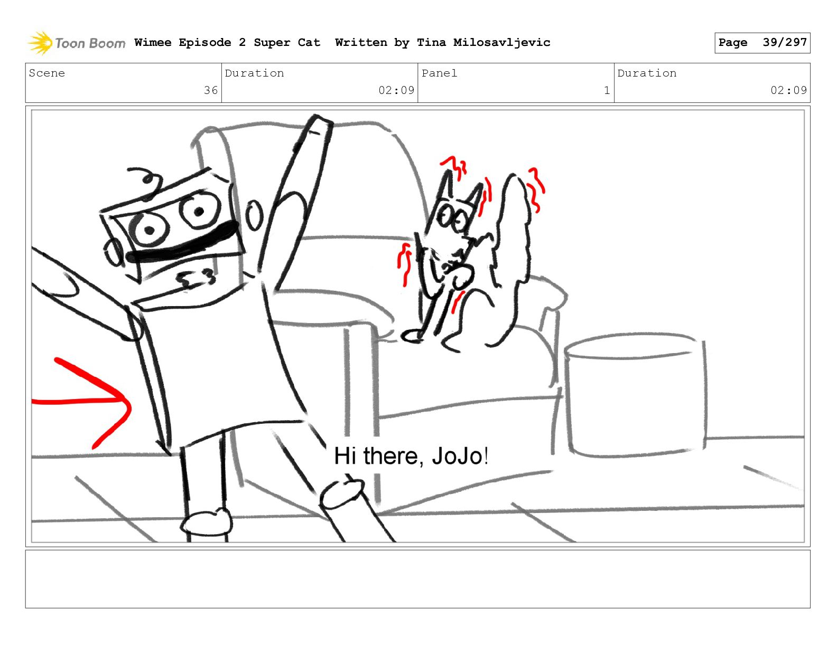837x646 pixels.
Task: Click the panel number 1
Action: [x=607, y=90]
